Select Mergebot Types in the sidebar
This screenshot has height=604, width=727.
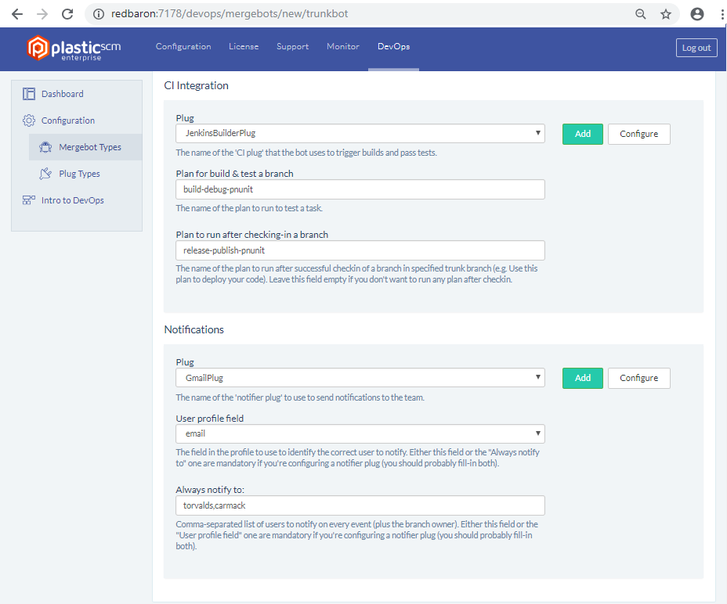[85, 147]
